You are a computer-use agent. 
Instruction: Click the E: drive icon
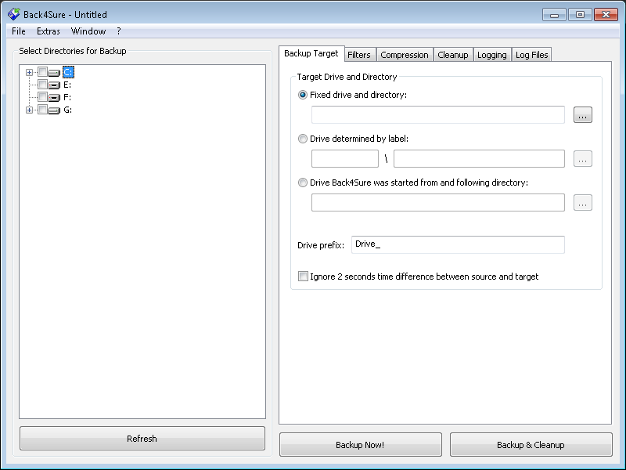point(54,85)
